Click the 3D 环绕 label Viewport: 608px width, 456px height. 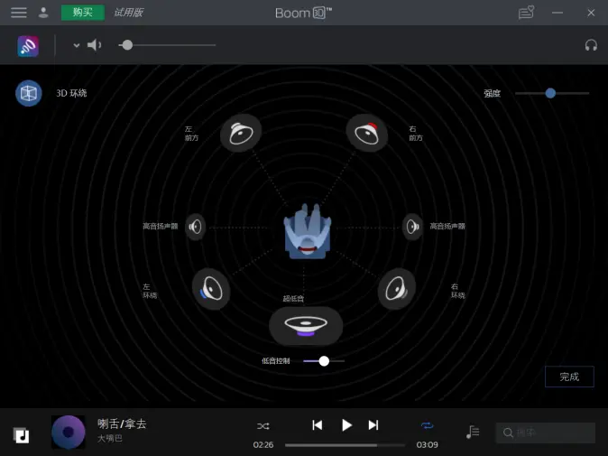click(x=71, y=93)
